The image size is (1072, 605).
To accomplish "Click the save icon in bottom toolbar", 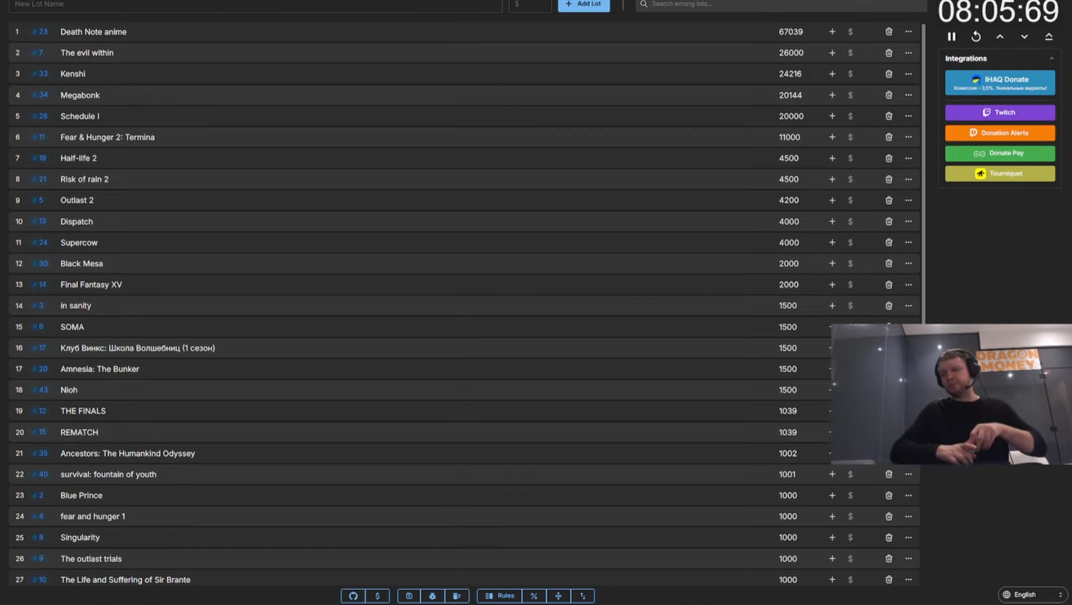I will (x=409, y=596).
